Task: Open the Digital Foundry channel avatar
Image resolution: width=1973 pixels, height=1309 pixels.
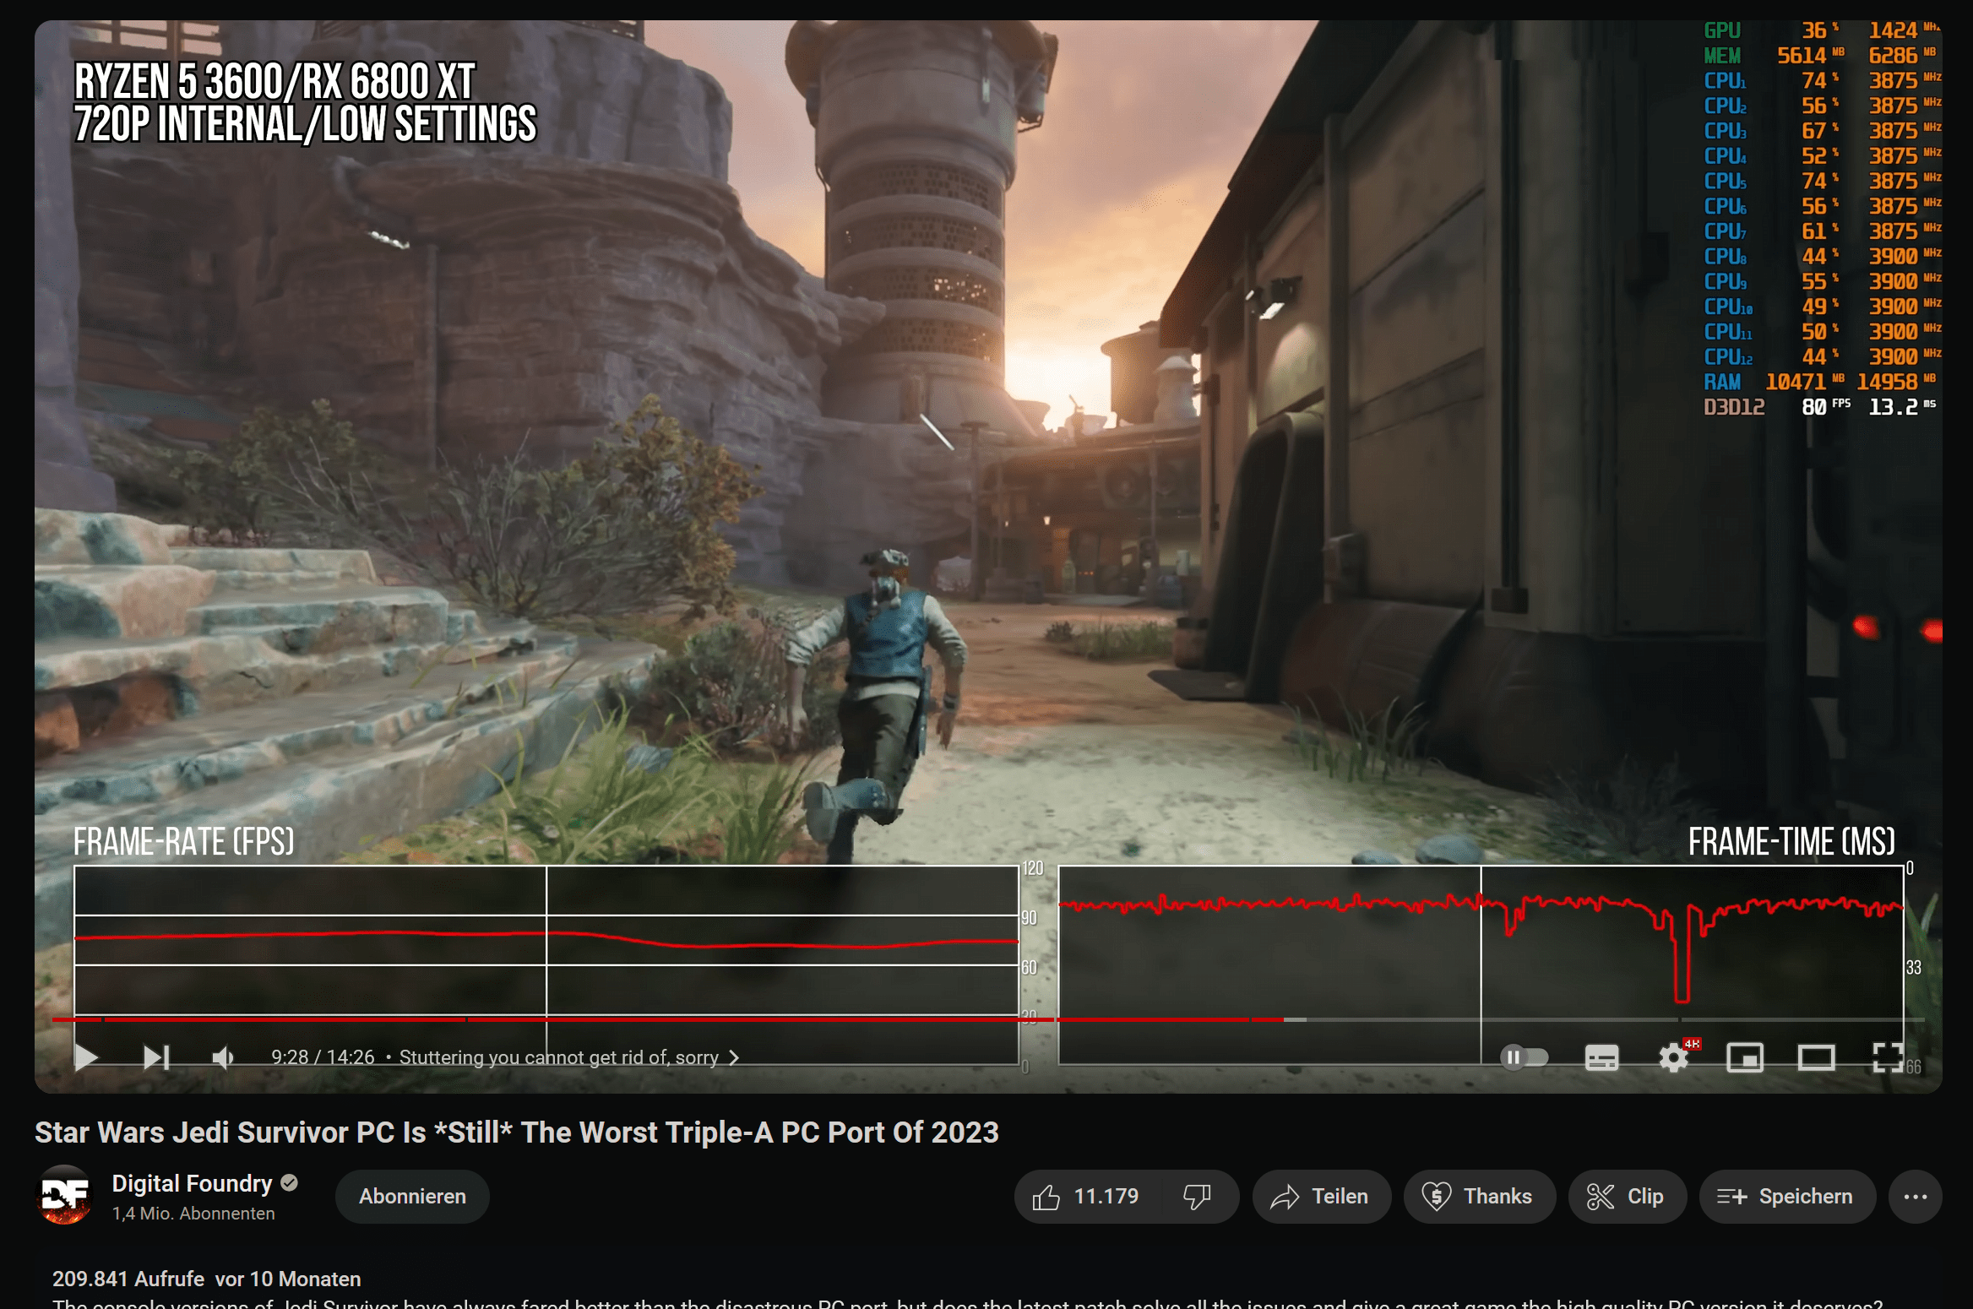Action: pyautogui.click(x=65, y=1196)
